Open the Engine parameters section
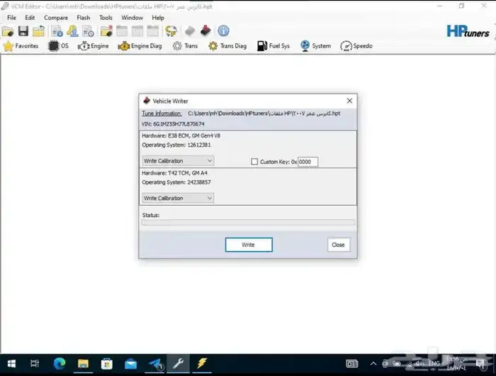496x376 pixels. (94, 46)
